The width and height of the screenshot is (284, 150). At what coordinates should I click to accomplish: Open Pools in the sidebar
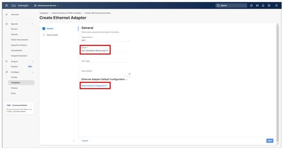13,93
